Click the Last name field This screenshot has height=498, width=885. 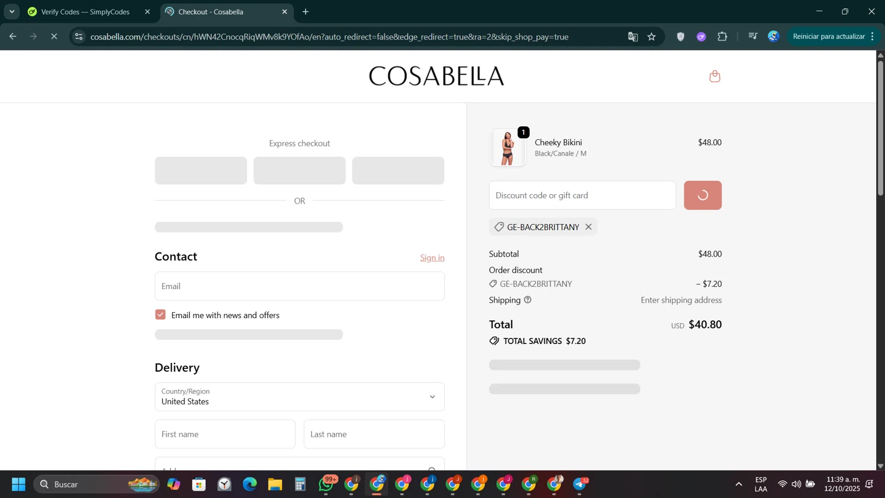point(374,434)
